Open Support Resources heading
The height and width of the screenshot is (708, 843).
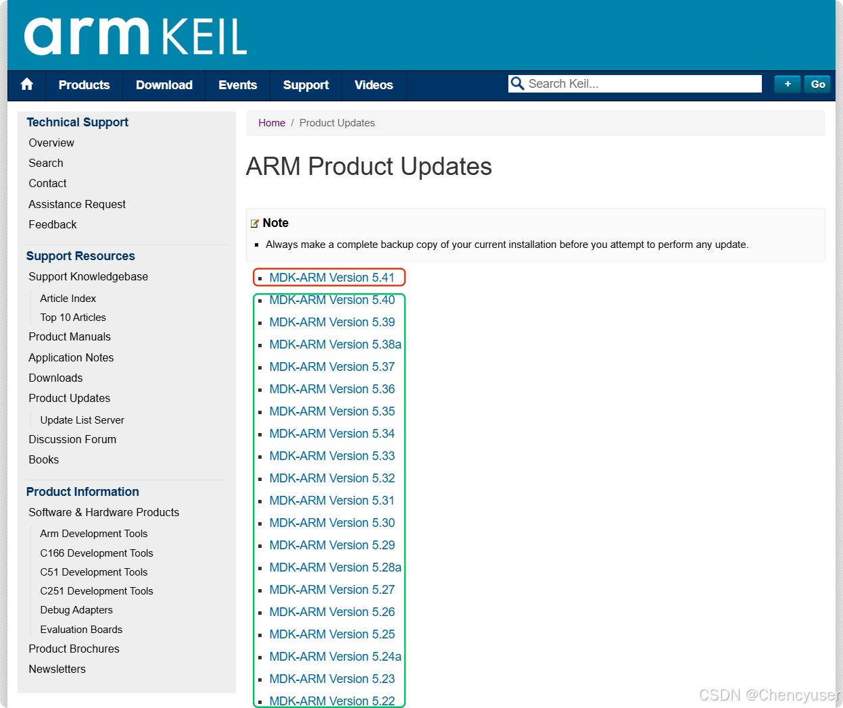click(80, 256)
